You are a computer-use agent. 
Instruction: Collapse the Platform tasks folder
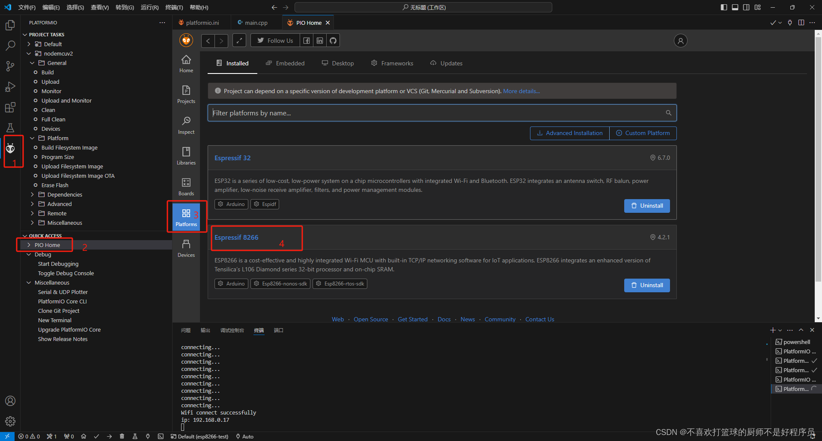[32, 138]
